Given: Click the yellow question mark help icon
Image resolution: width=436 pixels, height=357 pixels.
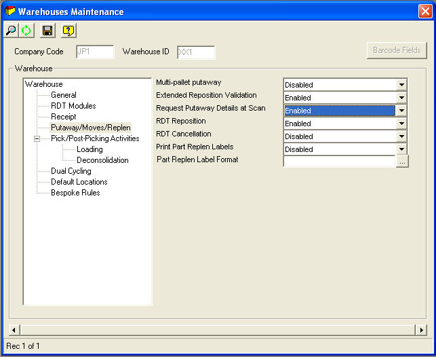Looking at the screenshot, I should point(68,31).
